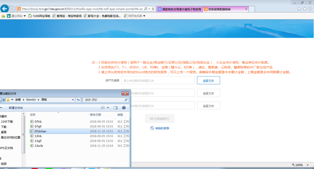Click the kismini breadcrumb folder
The image size is (314, 169).
tap(31, 100)
